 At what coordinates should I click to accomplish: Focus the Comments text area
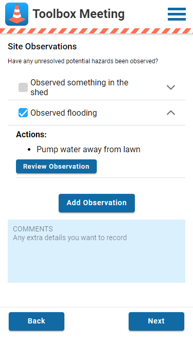coord(97,251)
